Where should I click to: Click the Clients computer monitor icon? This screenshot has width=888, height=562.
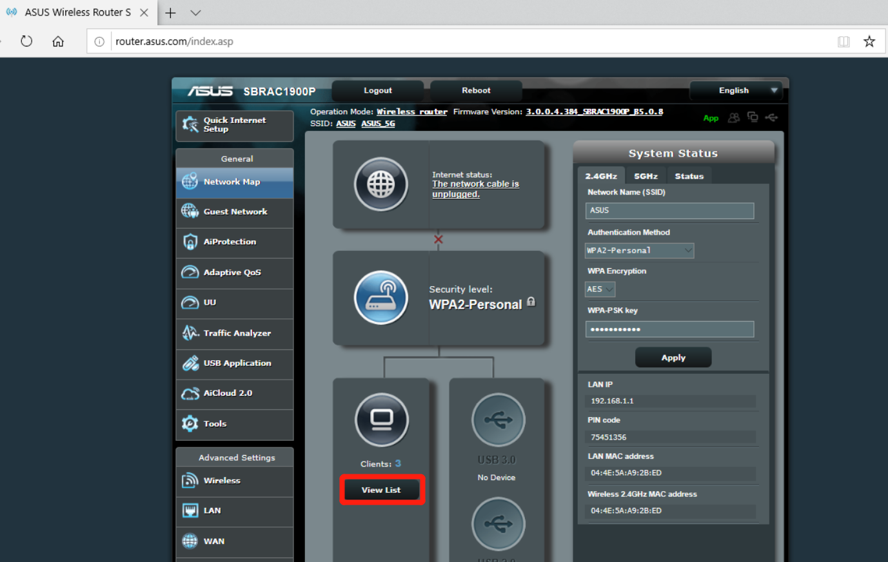[382, 420]
